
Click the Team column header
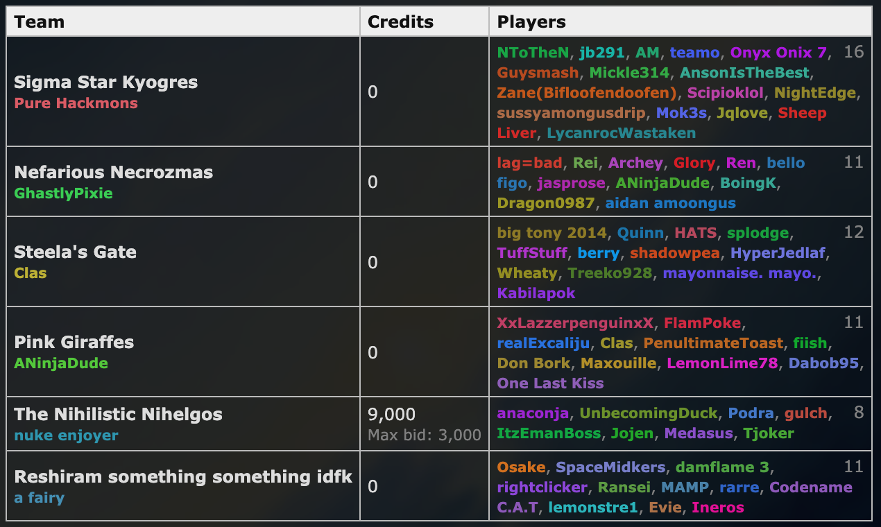(x=40, y=21)
